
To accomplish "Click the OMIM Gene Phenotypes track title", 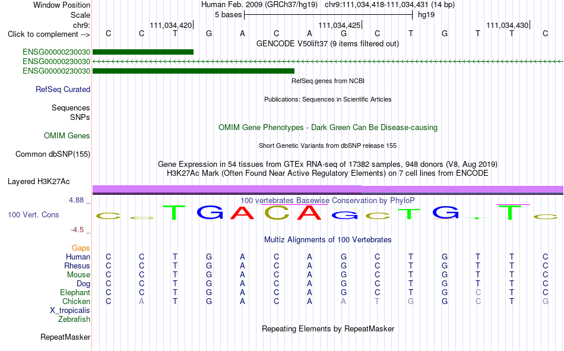I will click(328, 128).
